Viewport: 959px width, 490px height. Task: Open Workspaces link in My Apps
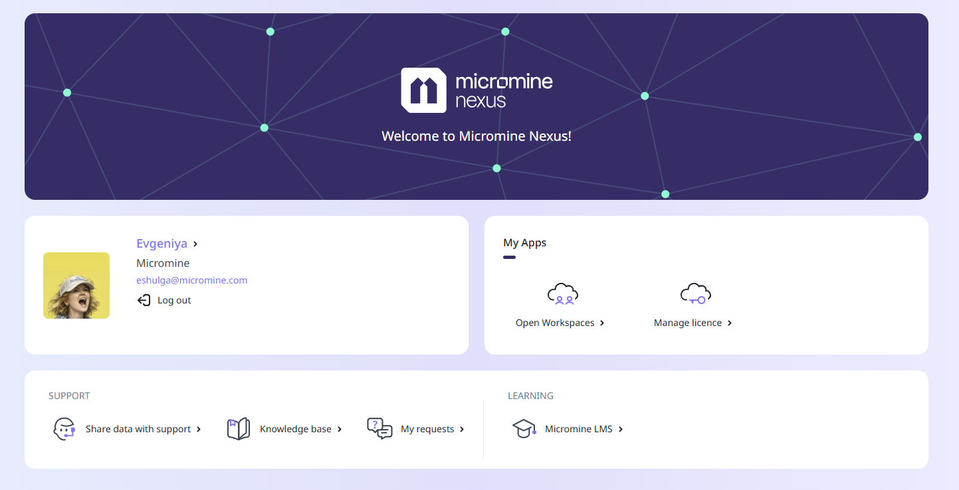555,323
